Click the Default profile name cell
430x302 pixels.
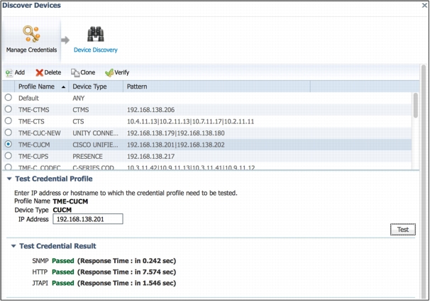pyautogui.click(x=28, y=98)
